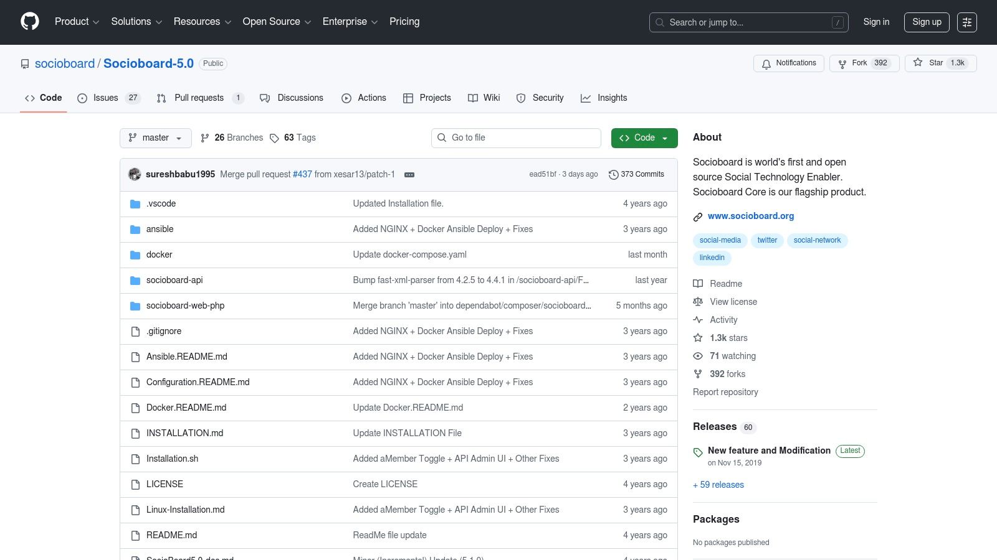Click the eye icon beside 71 watching
The image size is (997, 560).
(698, 356)
